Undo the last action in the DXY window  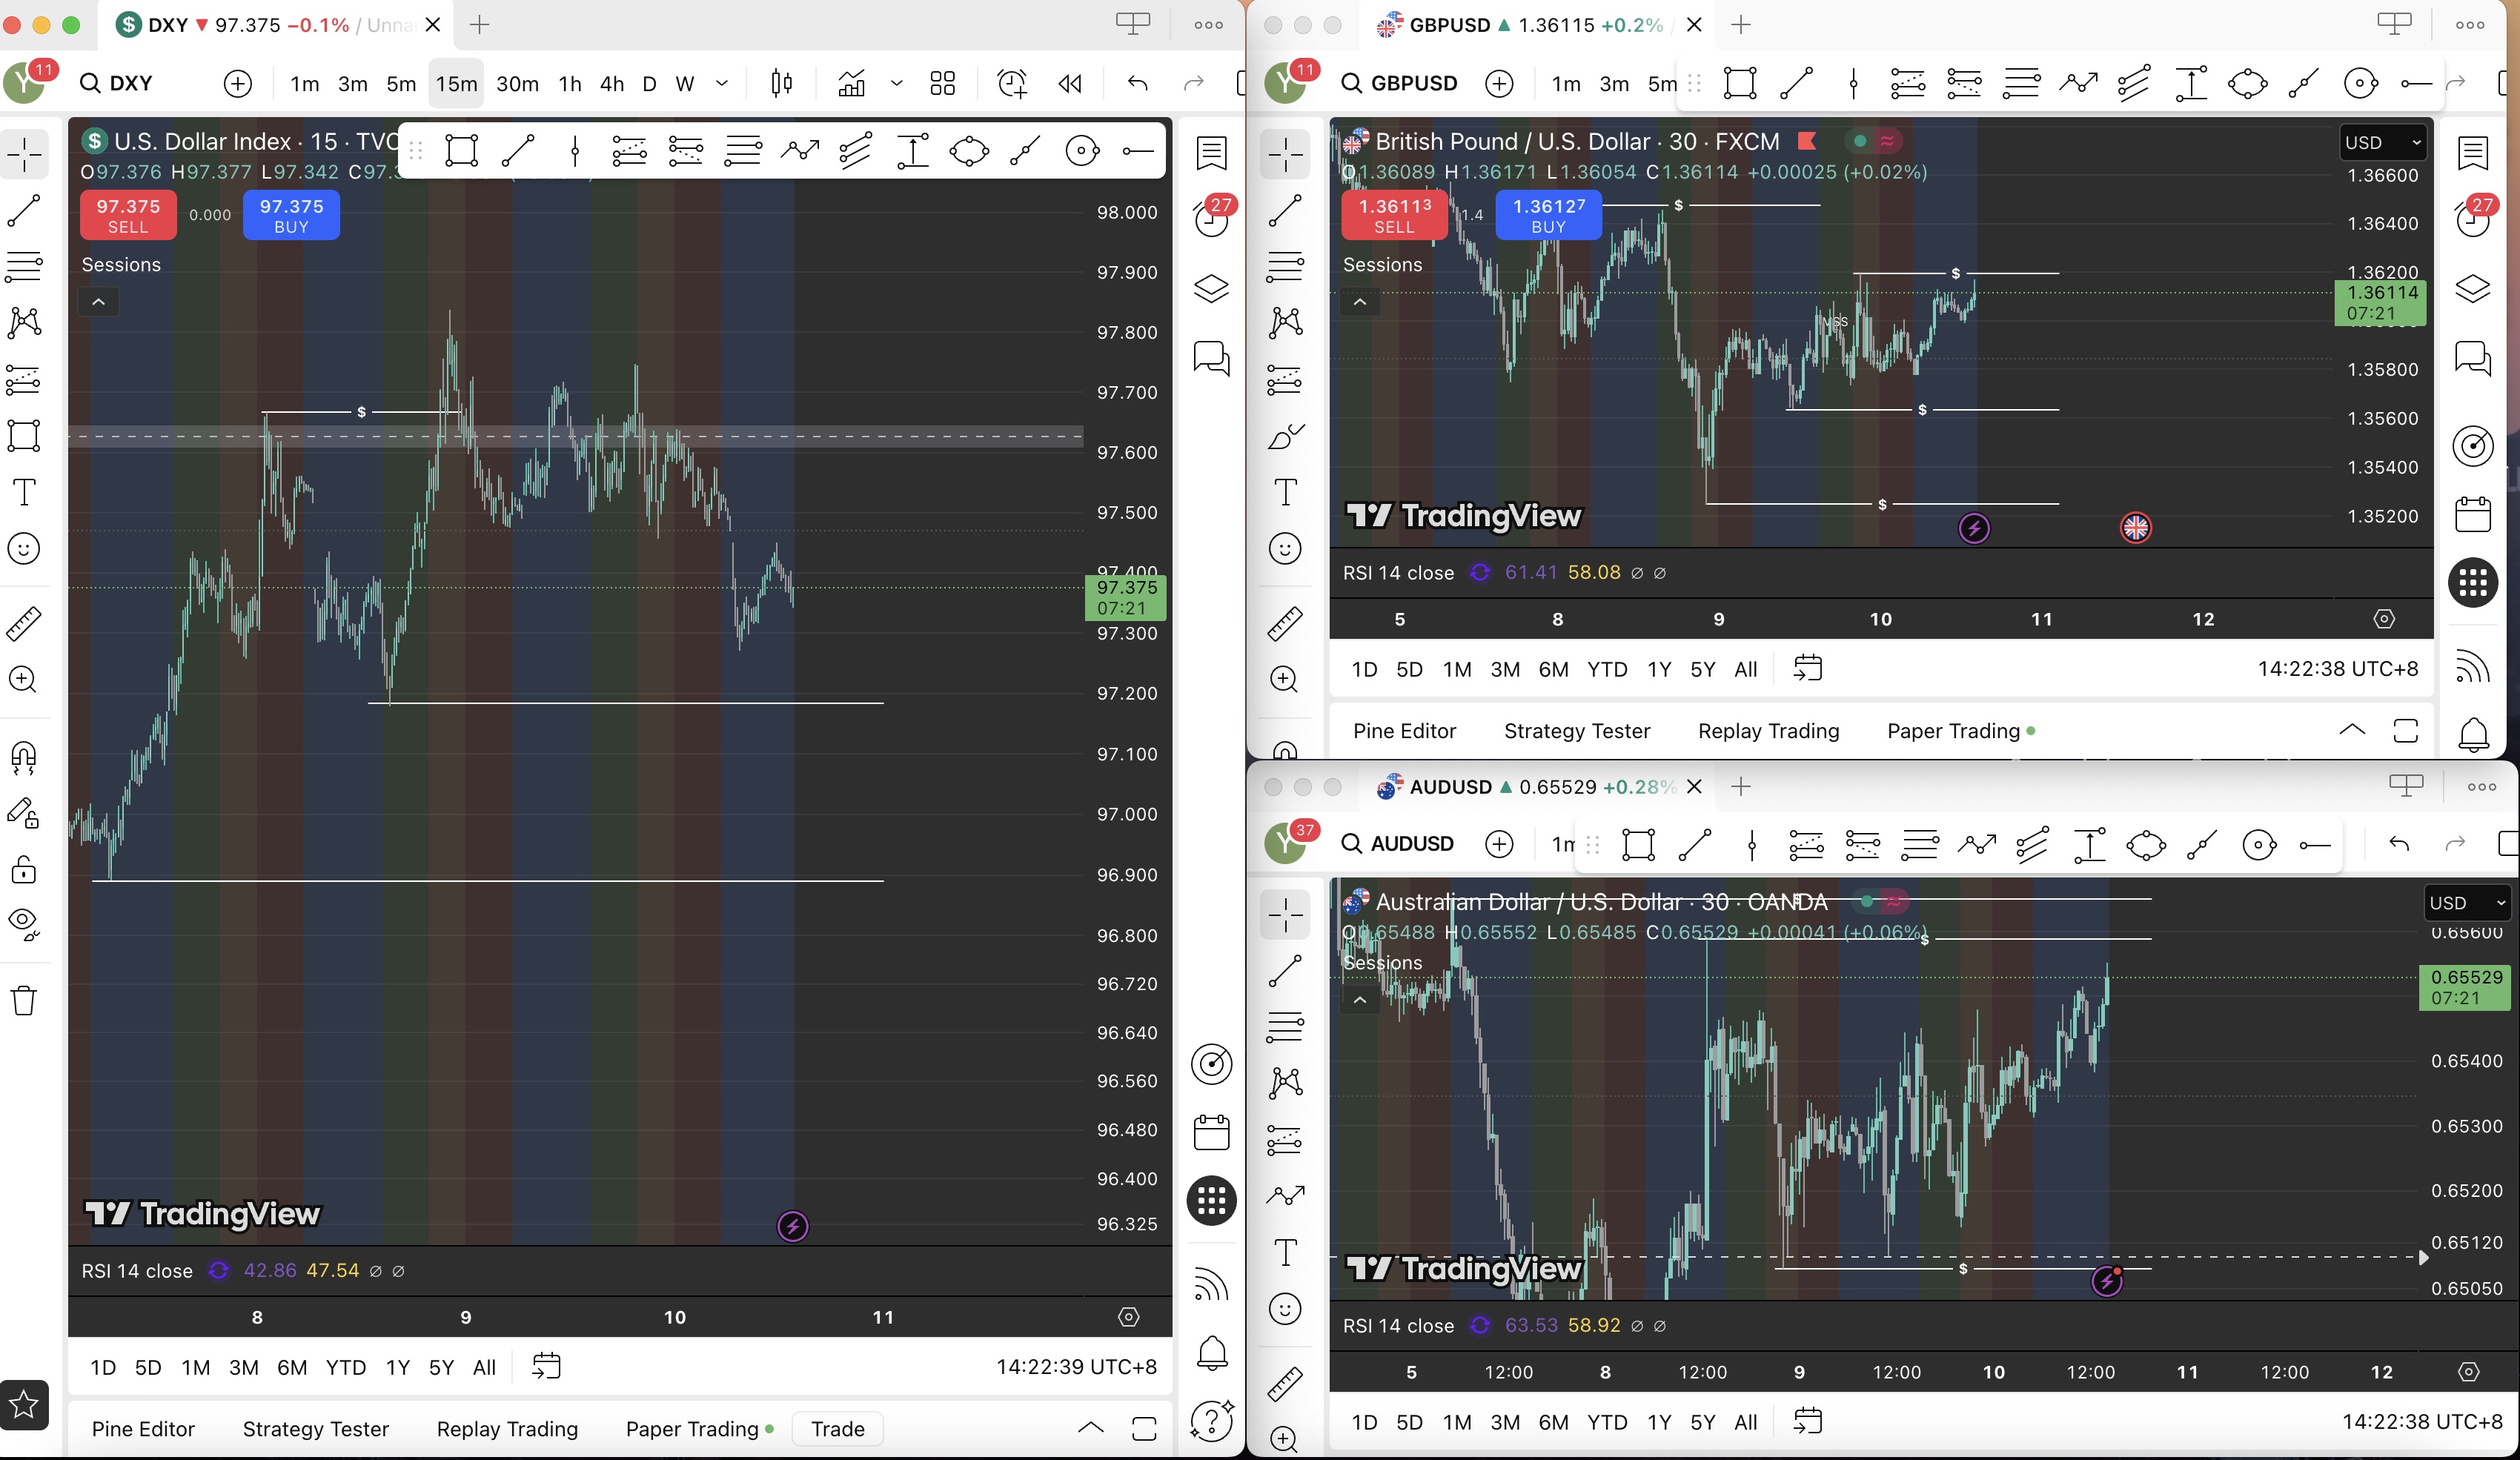[1138, 83]
